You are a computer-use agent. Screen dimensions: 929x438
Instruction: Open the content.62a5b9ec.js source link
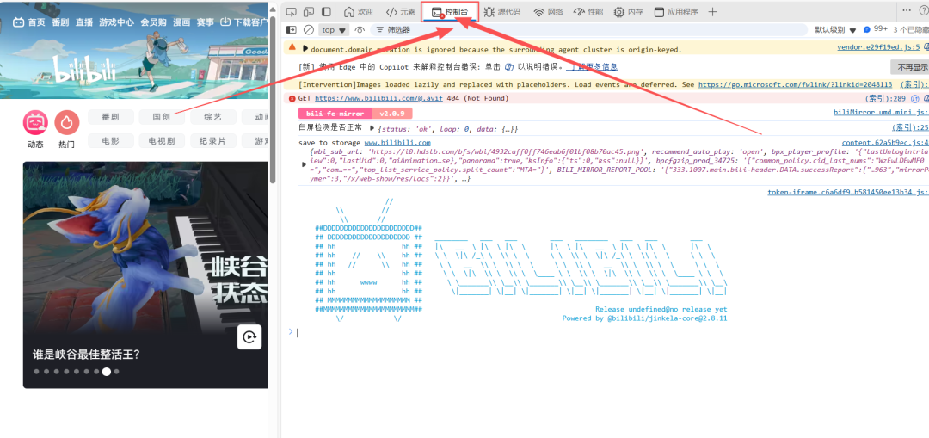point(885,143)
